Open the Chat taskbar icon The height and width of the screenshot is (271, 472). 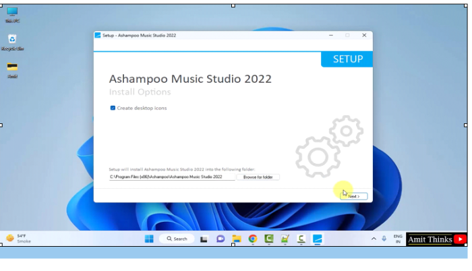pyautogui.click(x=220, y=239)
